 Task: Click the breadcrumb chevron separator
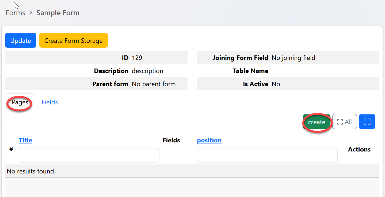[31, 13]
